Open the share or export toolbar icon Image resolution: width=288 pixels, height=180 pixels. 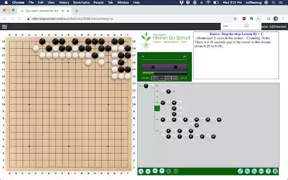point(240,171)
